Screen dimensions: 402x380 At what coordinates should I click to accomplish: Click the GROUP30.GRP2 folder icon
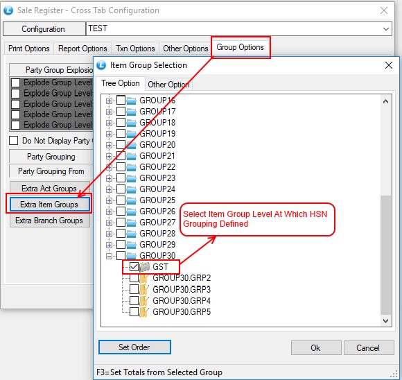coord(144,278)
